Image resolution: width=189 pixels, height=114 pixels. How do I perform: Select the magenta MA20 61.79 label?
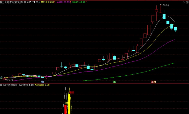(x=64, y=2)
